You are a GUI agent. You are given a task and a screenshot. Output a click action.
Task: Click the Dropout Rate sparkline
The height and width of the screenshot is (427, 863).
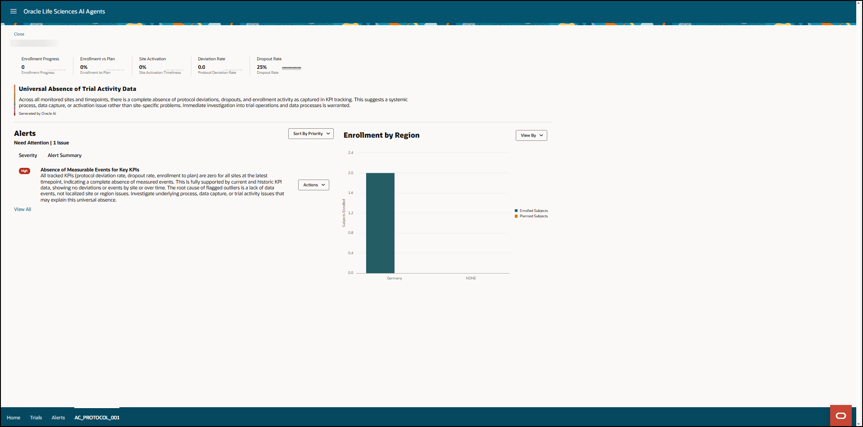click(x=291, y=68)
